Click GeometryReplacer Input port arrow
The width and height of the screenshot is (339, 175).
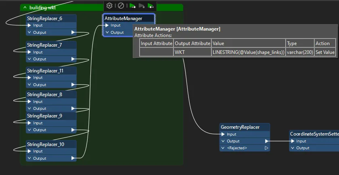pos(223,134)
